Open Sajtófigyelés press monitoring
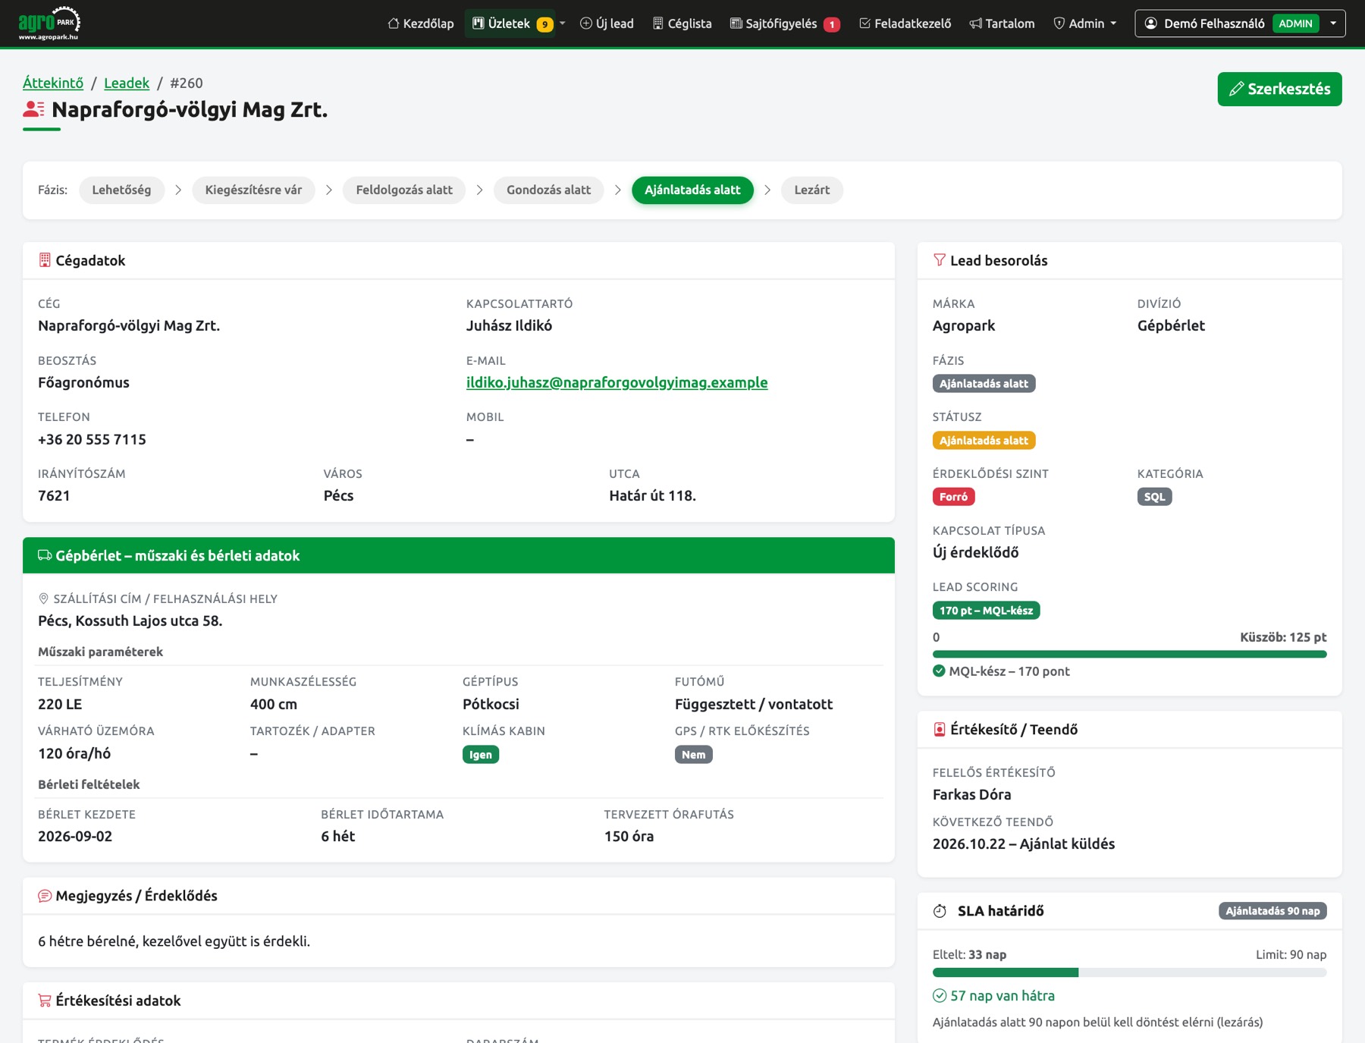Viewport: 1365px width, 1043px height. click(785, 24)
